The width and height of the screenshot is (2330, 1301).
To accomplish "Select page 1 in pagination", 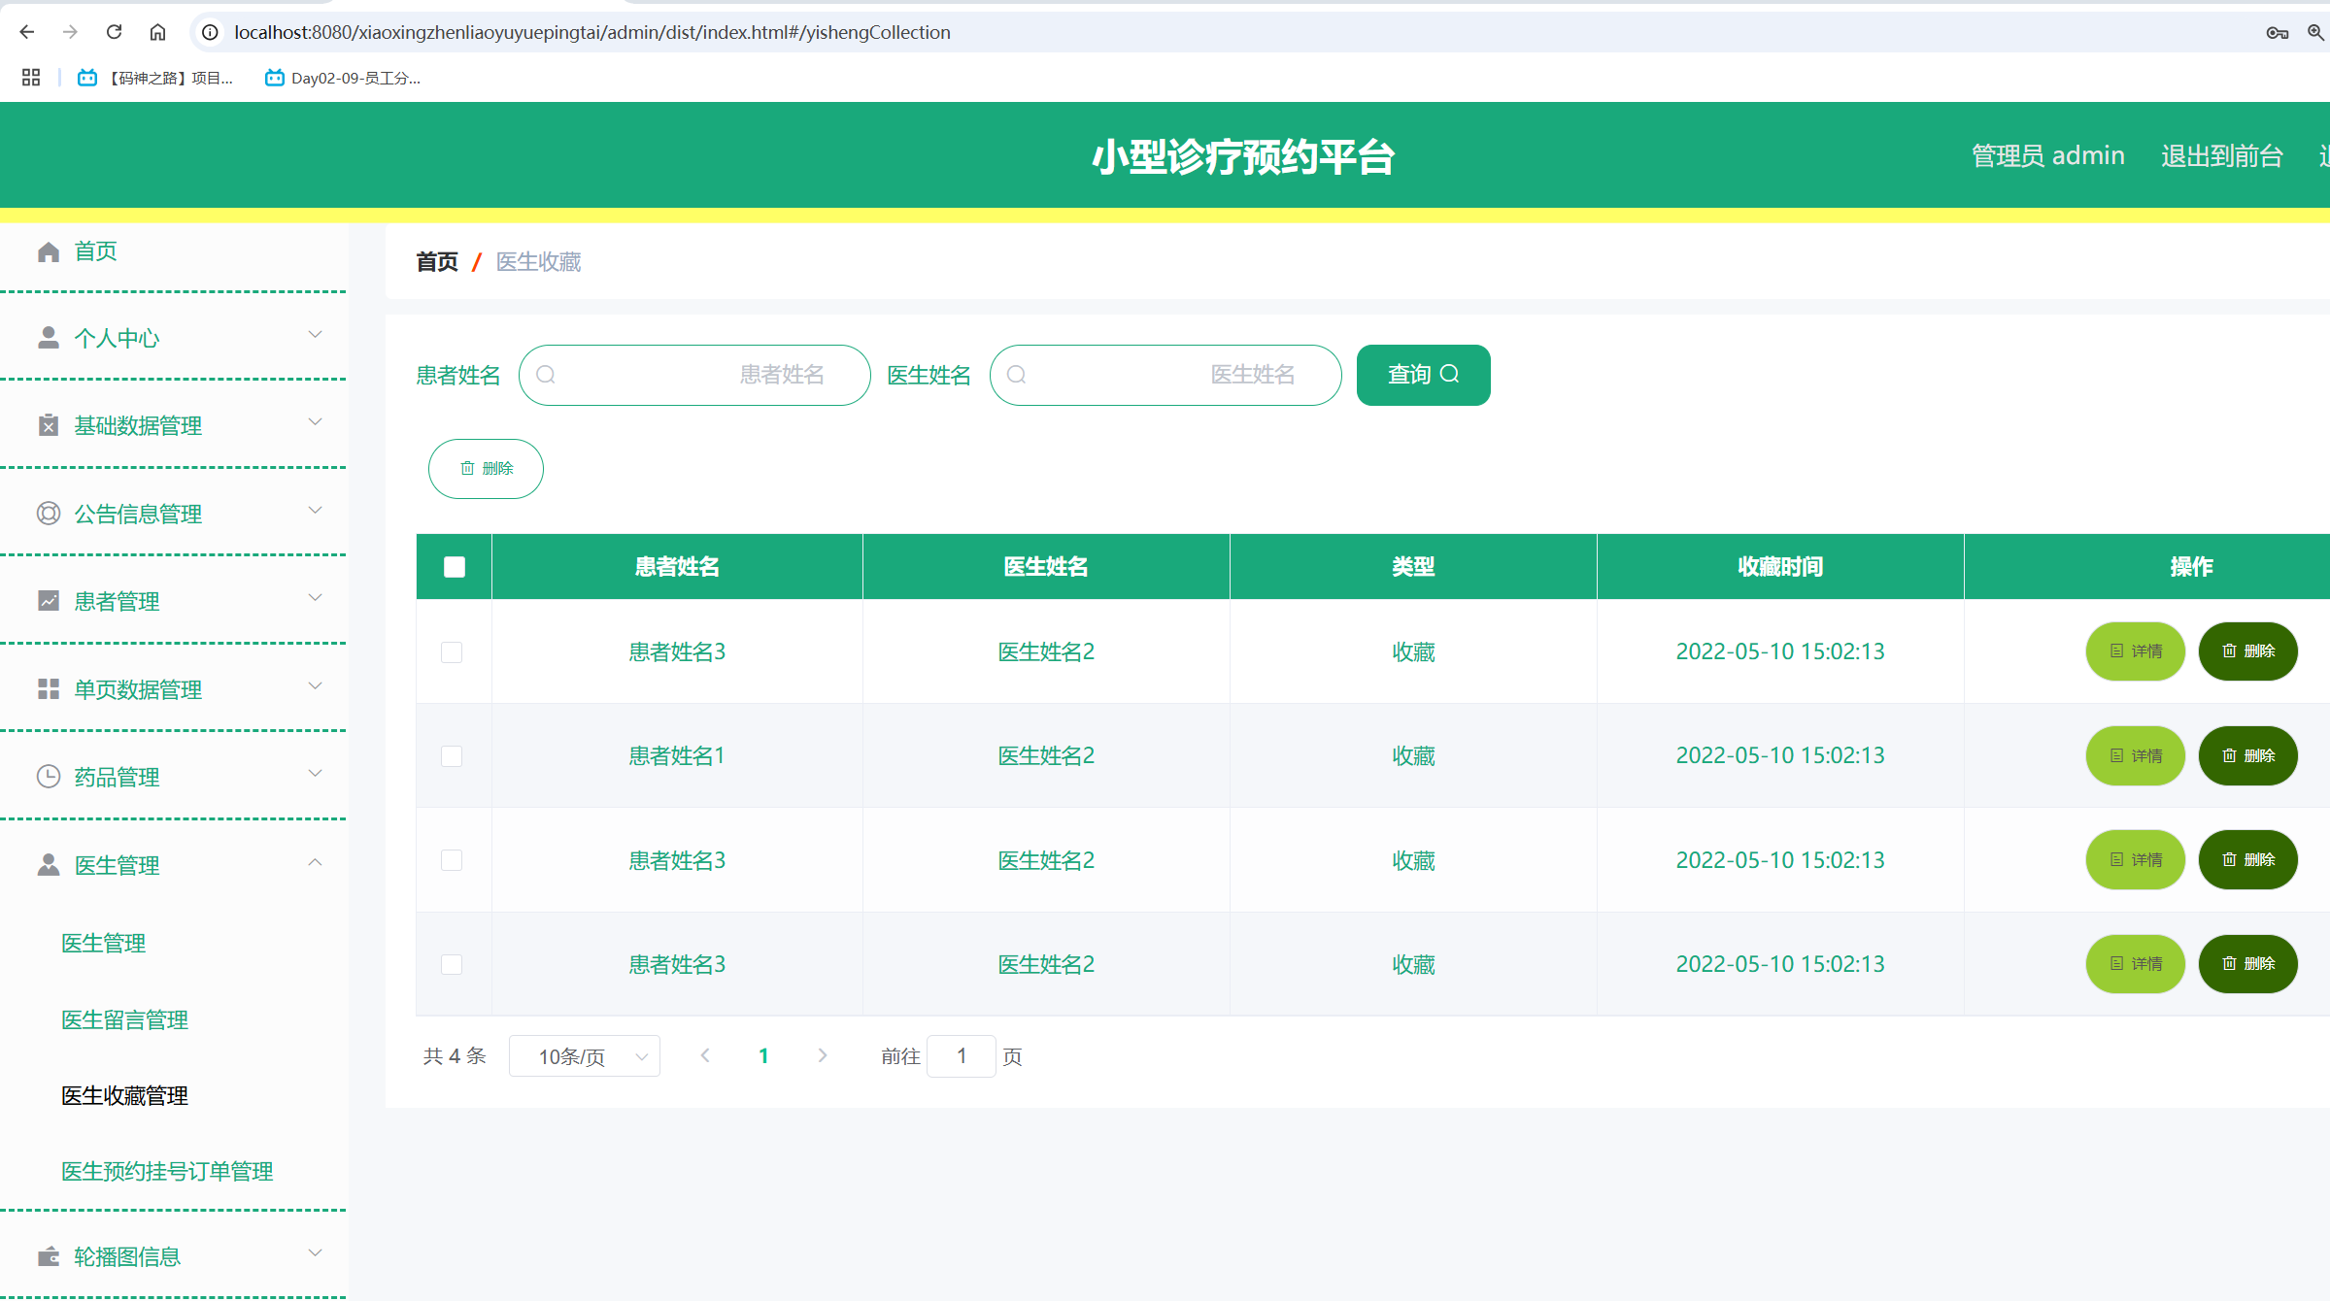I will [x=763, y=1056].
